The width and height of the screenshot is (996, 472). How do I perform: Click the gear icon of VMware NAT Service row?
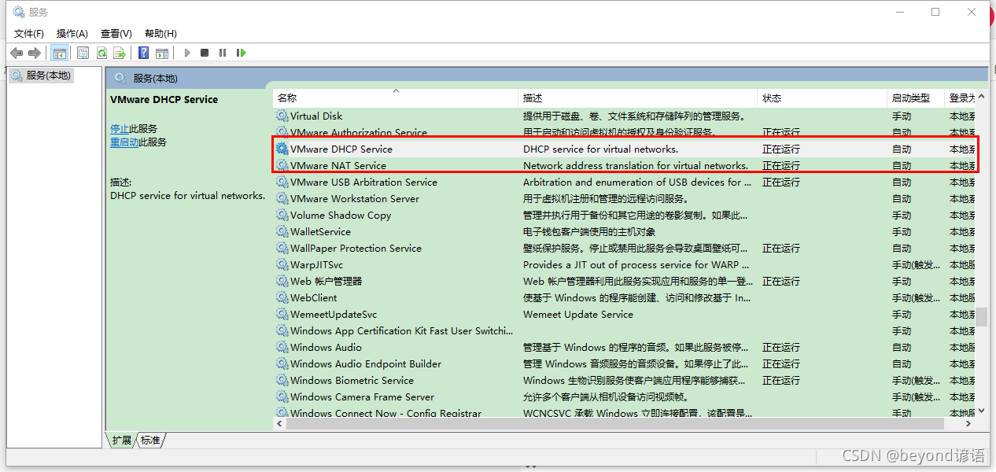[282, 165]
